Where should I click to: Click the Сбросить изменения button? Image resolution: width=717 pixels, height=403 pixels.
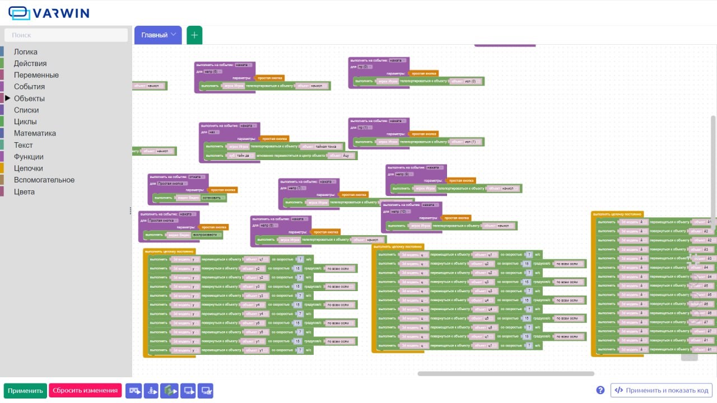[86, 391]
